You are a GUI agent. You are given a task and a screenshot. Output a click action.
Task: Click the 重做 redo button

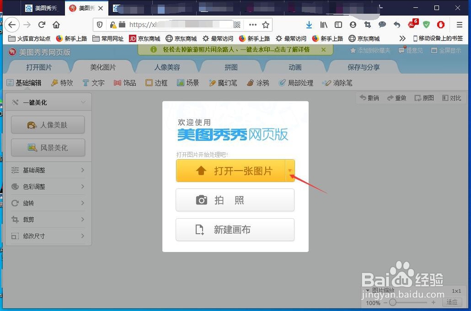[397, 98]
